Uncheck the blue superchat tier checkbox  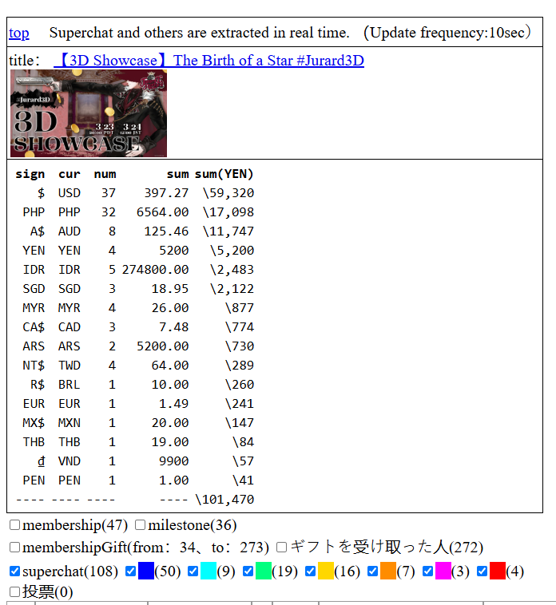click(130, 571)
